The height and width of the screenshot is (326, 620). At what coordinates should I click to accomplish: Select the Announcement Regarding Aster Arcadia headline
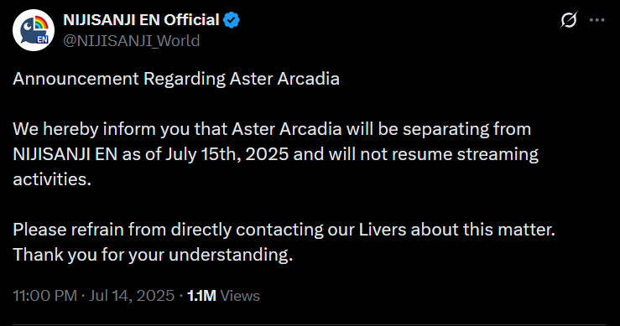(x=176, y=79)
